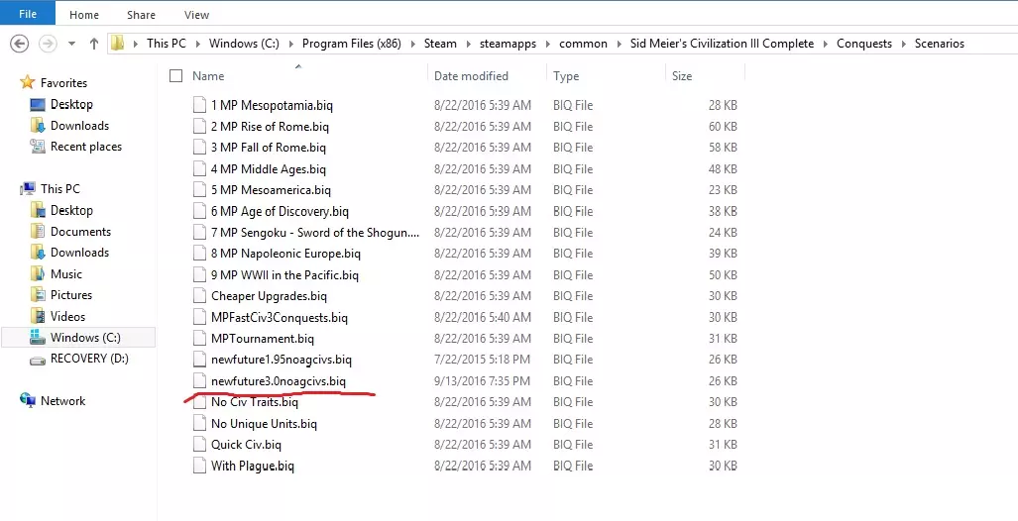Click the Forward navigation arrow
This screenshot has width=1018, height=521.
[48, 44]
